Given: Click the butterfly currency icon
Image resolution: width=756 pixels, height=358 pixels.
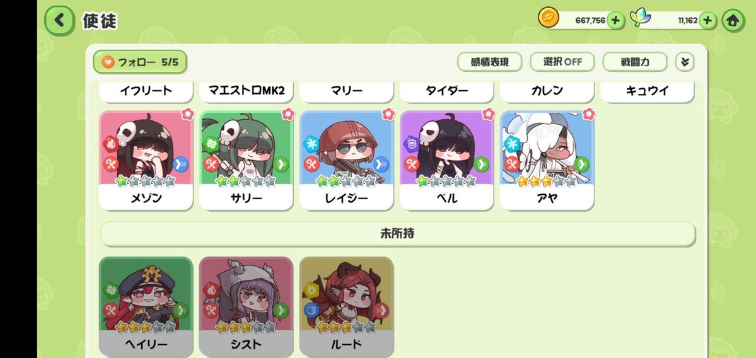Looking at the screenshot, I should [641, 18].
